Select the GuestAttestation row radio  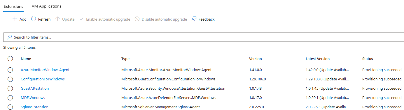click(10, 89)
